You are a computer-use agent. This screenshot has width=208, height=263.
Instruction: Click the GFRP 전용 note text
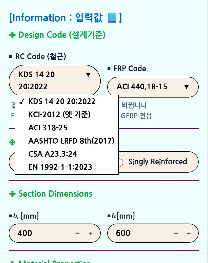[136, 116]
